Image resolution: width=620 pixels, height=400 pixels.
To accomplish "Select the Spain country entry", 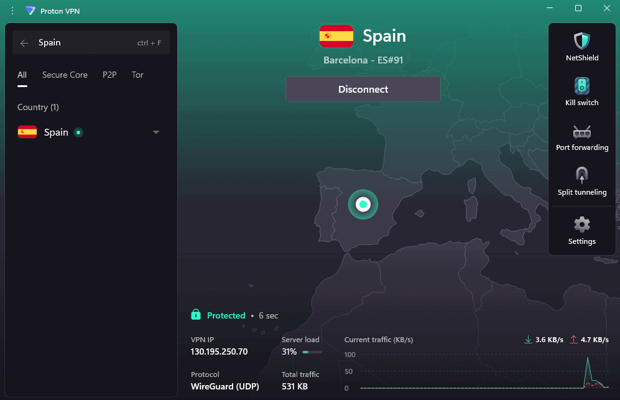I will tap(56, 132).
